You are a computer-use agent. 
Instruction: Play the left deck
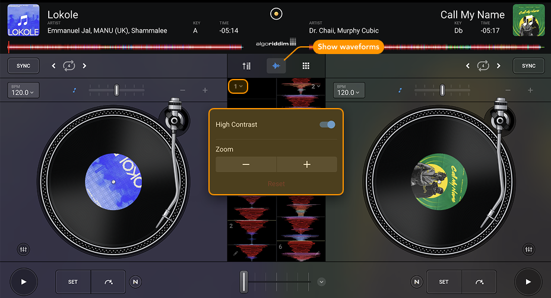(24, 282)
